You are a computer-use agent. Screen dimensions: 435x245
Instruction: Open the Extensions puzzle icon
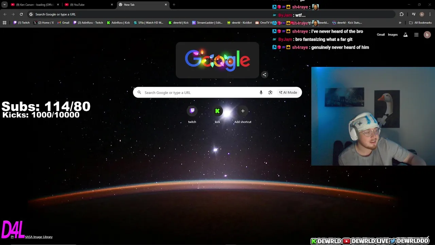402,14
